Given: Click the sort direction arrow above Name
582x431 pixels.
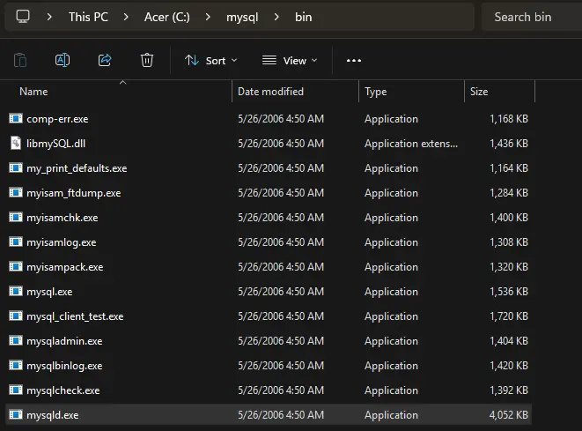Looking at the screenshot, I should coord(123,83).
